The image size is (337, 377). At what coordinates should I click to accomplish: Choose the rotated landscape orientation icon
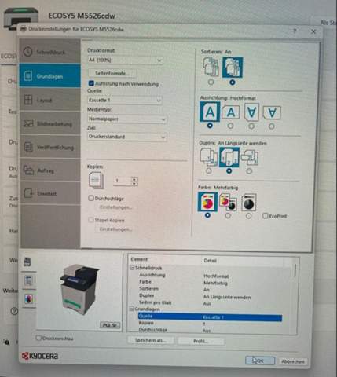click(272, 113)
